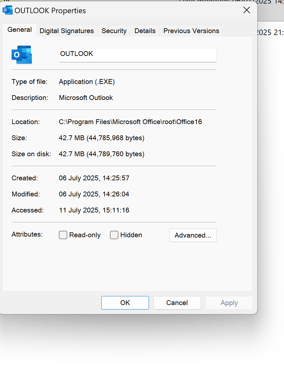Click the Microsoft Outlook description text
This screenshot has width=284, height=369.
[86, 98]
